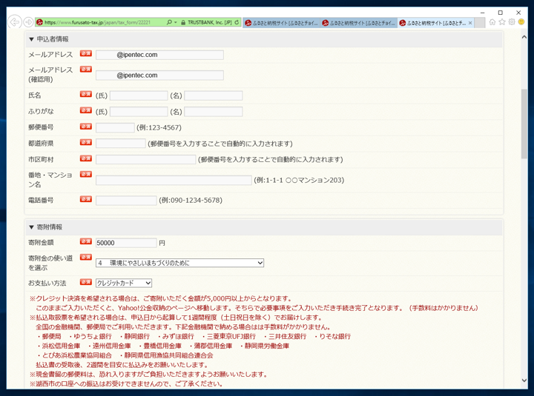The width and height of the screenshot is (534, 396).
Task: Click the example text 例:090-1234-5678
Action: (191, 201)
